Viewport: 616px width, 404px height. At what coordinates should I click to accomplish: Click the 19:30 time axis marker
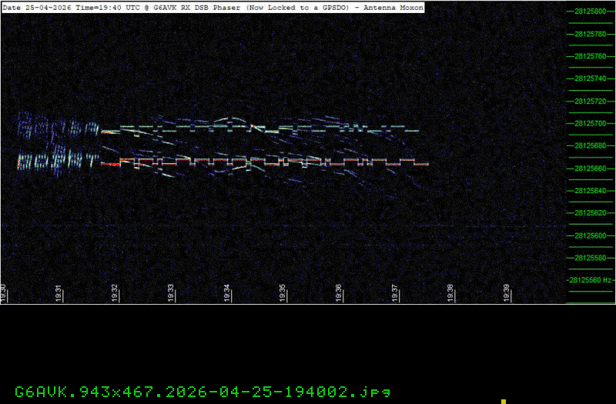point(4,293)
